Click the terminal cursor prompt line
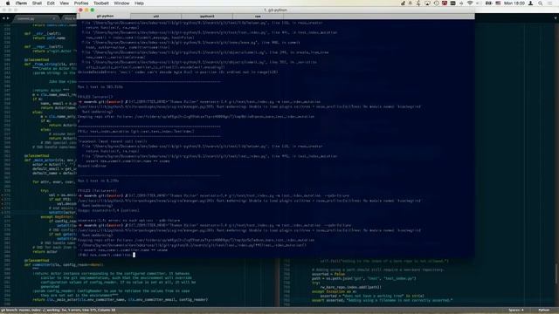559x314 pixels. [x=107, y=255]
